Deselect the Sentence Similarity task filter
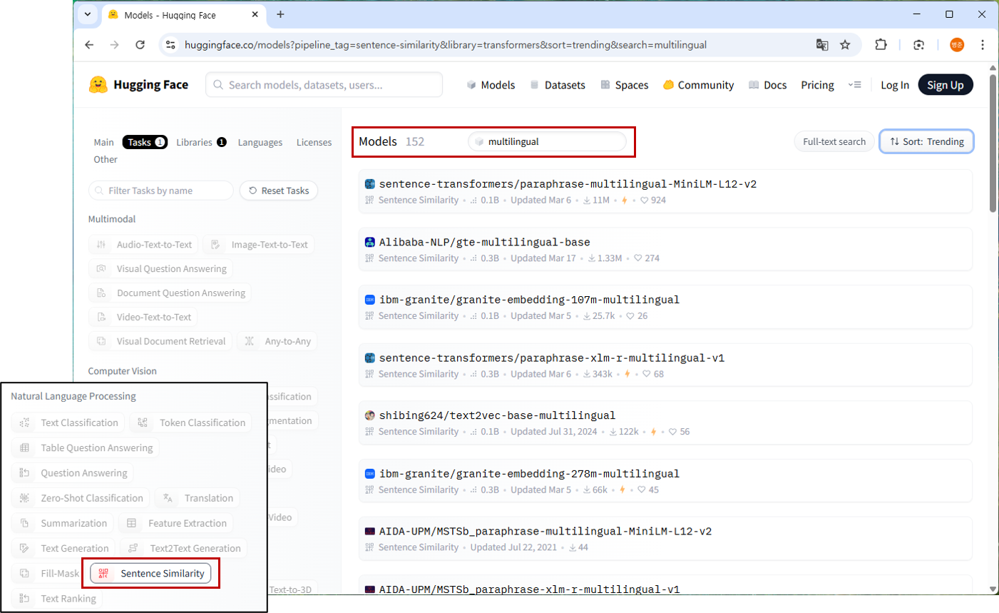The width and height of the screenshot is (999, 613). tap(151, 574)
